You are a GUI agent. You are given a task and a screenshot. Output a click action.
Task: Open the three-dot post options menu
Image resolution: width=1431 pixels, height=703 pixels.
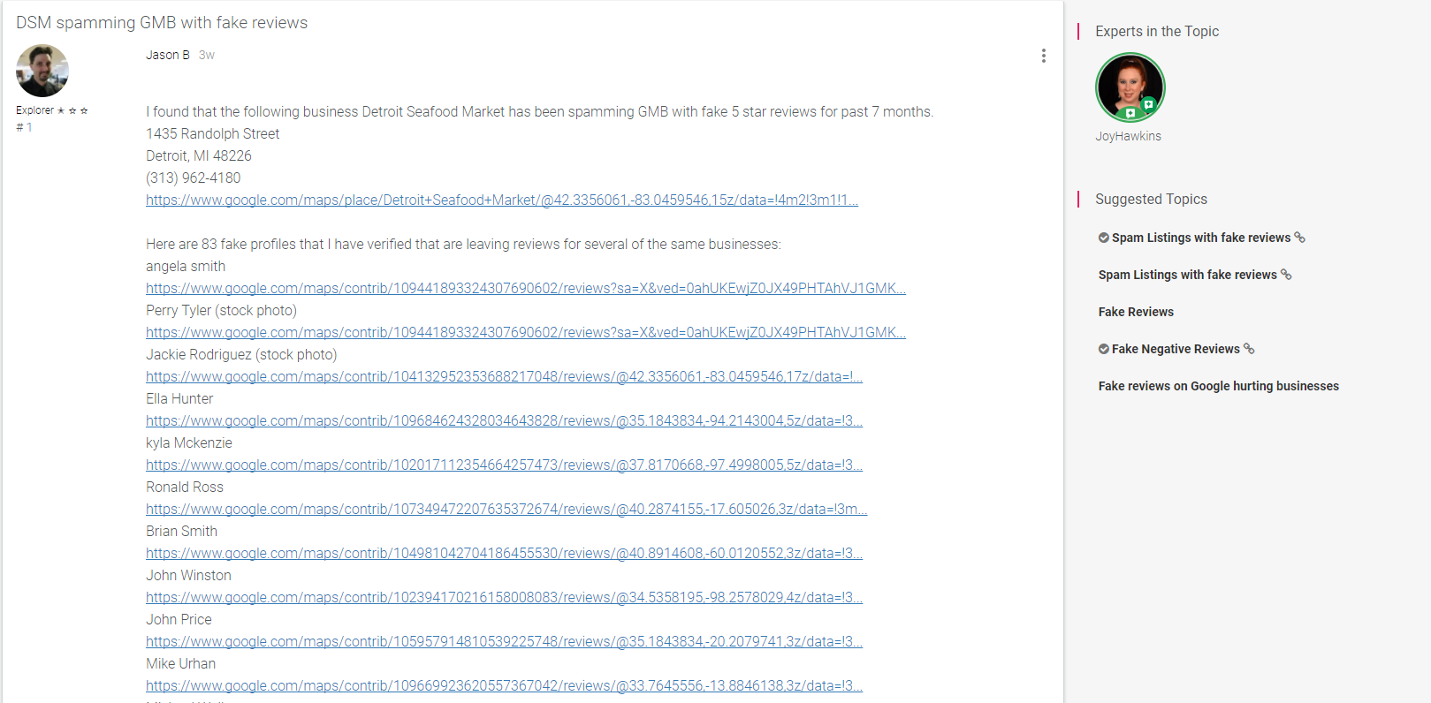pos(1043,56)
